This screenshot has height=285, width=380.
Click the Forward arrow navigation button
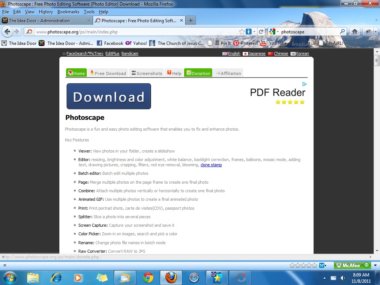pyautogui.click(x=17, y=32)
